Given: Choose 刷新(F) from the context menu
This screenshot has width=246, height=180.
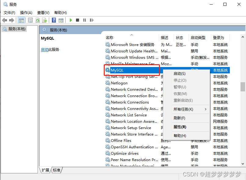Looking at the screenshot, I should coord(186,118).
